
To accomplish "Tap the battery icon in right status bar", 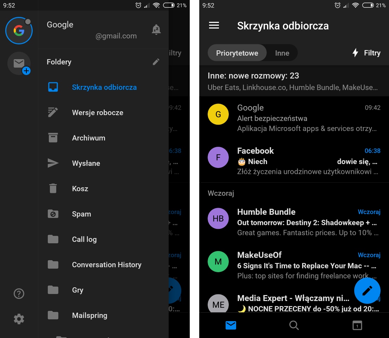I will click(x=368, y=5).
